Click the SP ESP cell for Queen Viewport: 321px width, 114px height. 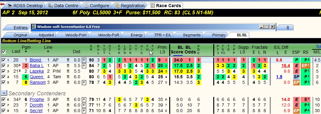[x=296, y=77]
